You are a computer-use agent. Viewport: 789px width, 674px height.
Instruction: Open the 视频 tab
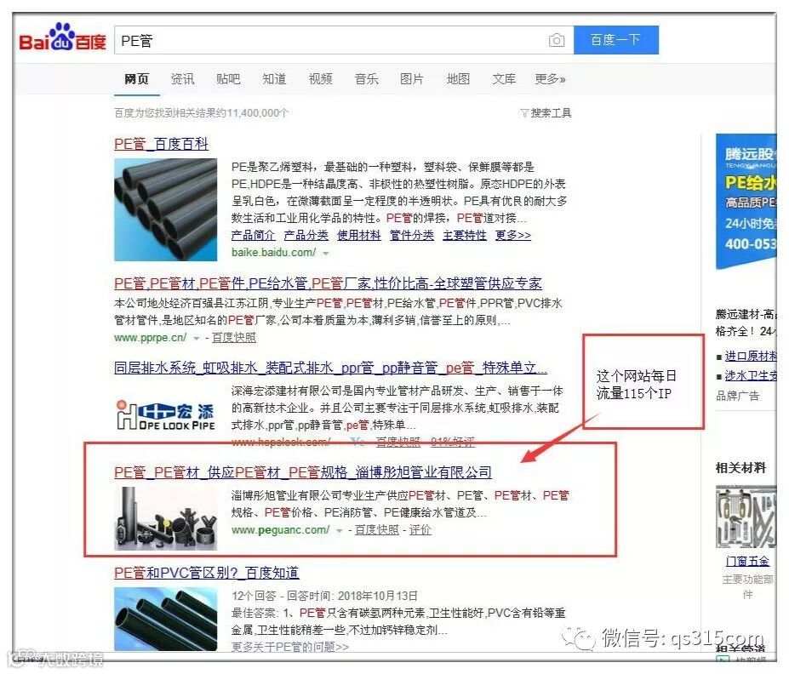320,79
